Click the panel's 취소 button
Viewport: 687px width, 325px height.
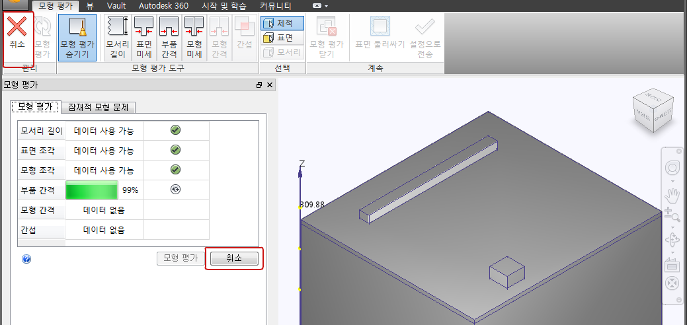[234, 258]
